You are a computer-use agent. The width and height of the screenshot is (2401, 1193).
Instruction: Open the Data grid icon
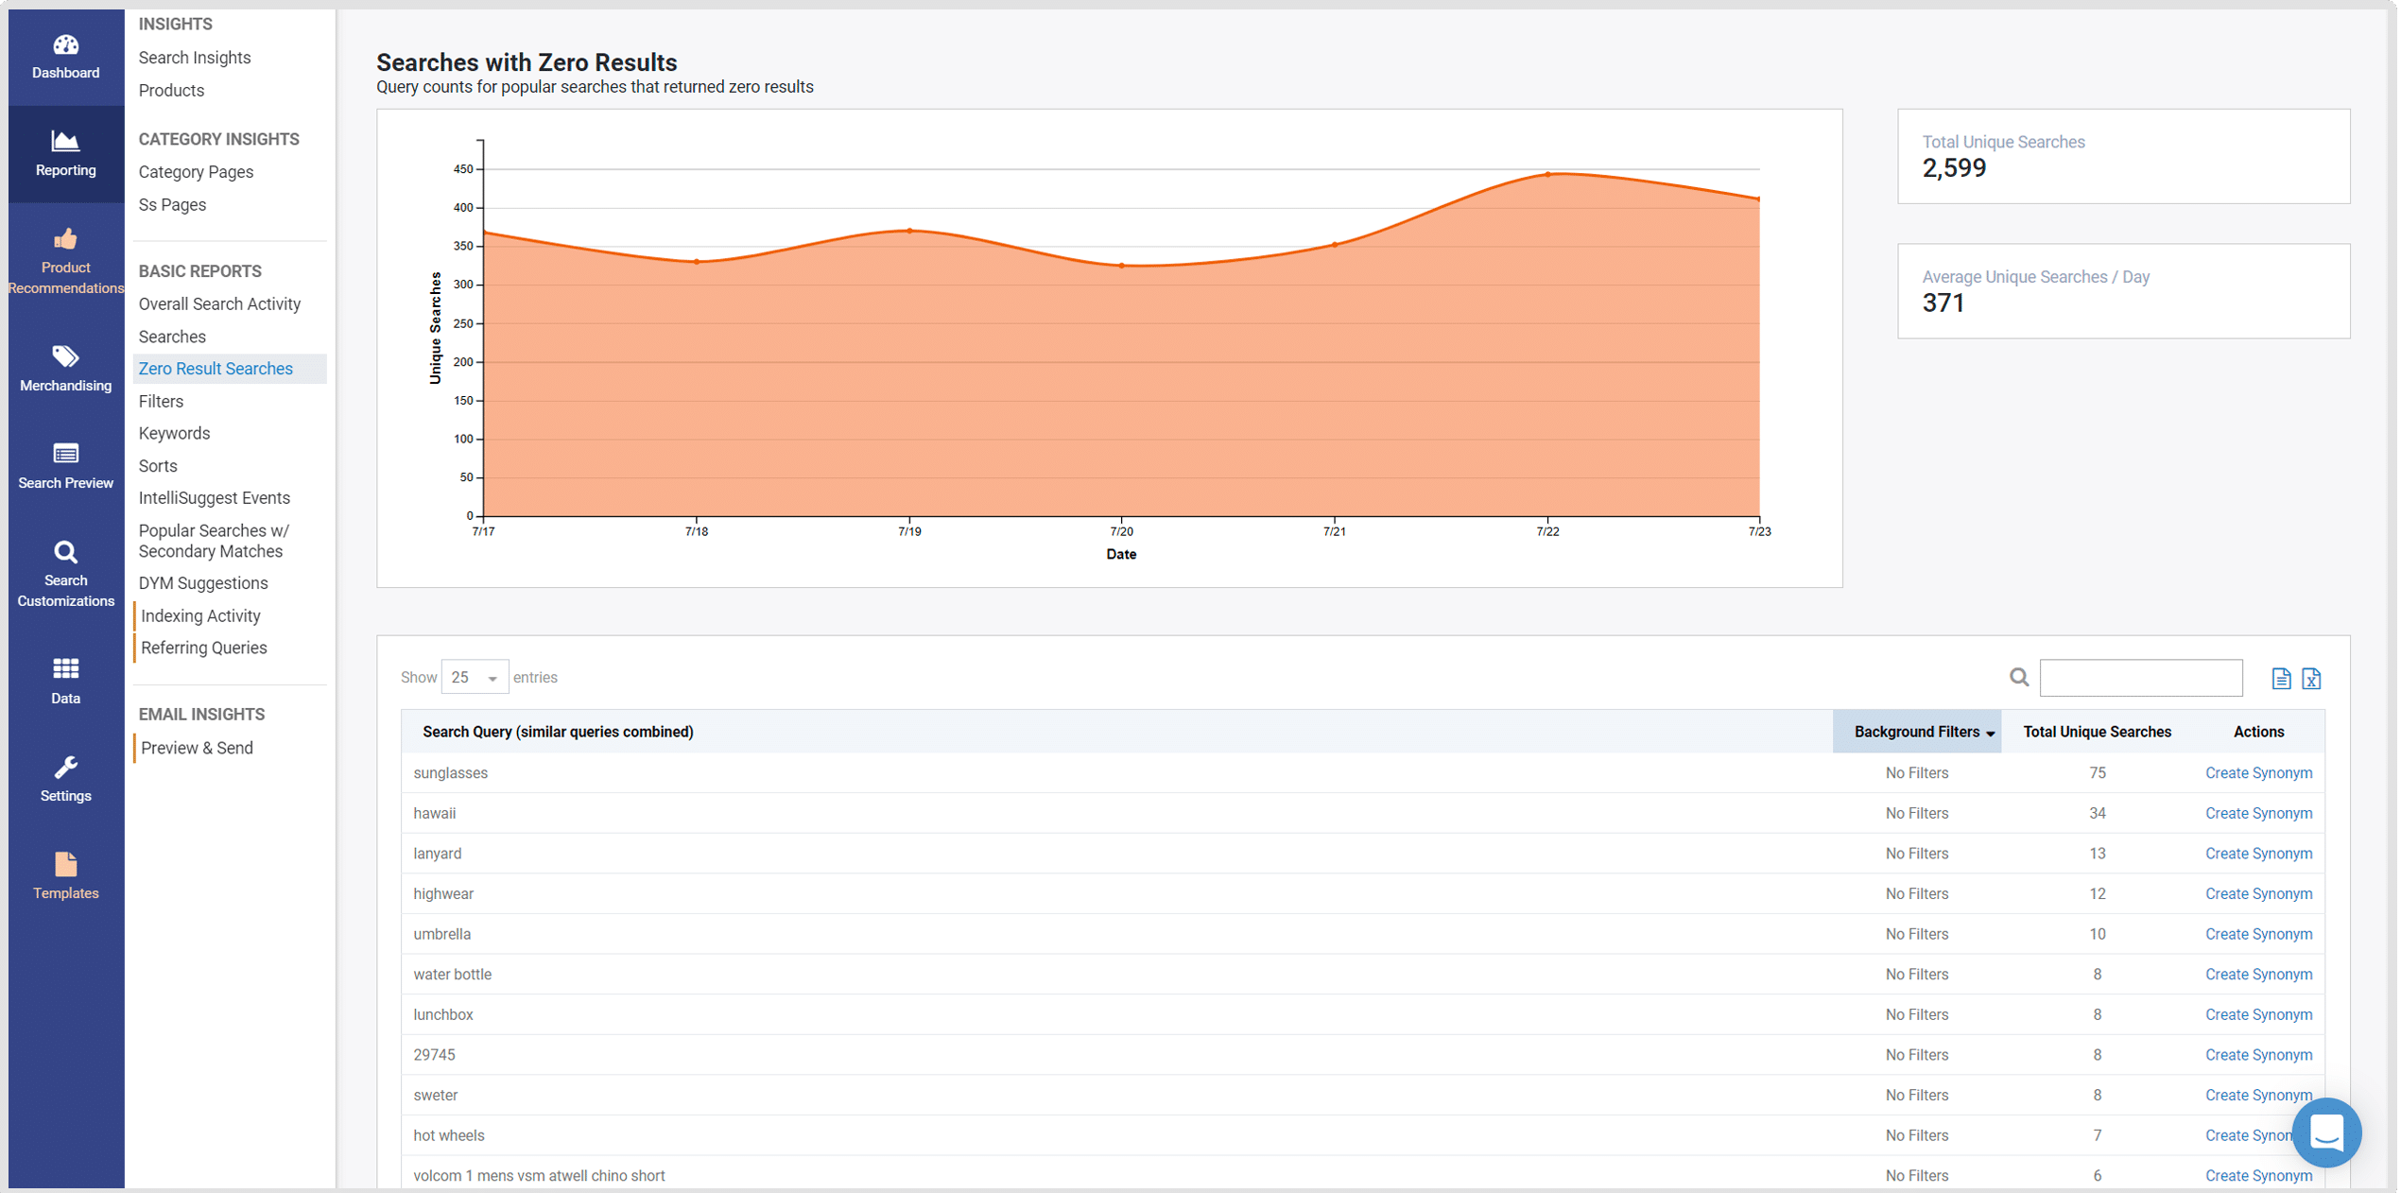tap(65, 669)
